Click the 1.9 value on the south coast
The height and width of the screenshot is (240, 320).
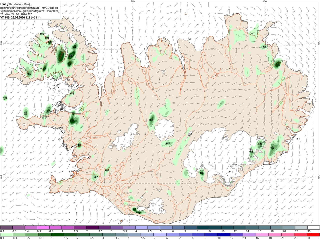(138, 213)
